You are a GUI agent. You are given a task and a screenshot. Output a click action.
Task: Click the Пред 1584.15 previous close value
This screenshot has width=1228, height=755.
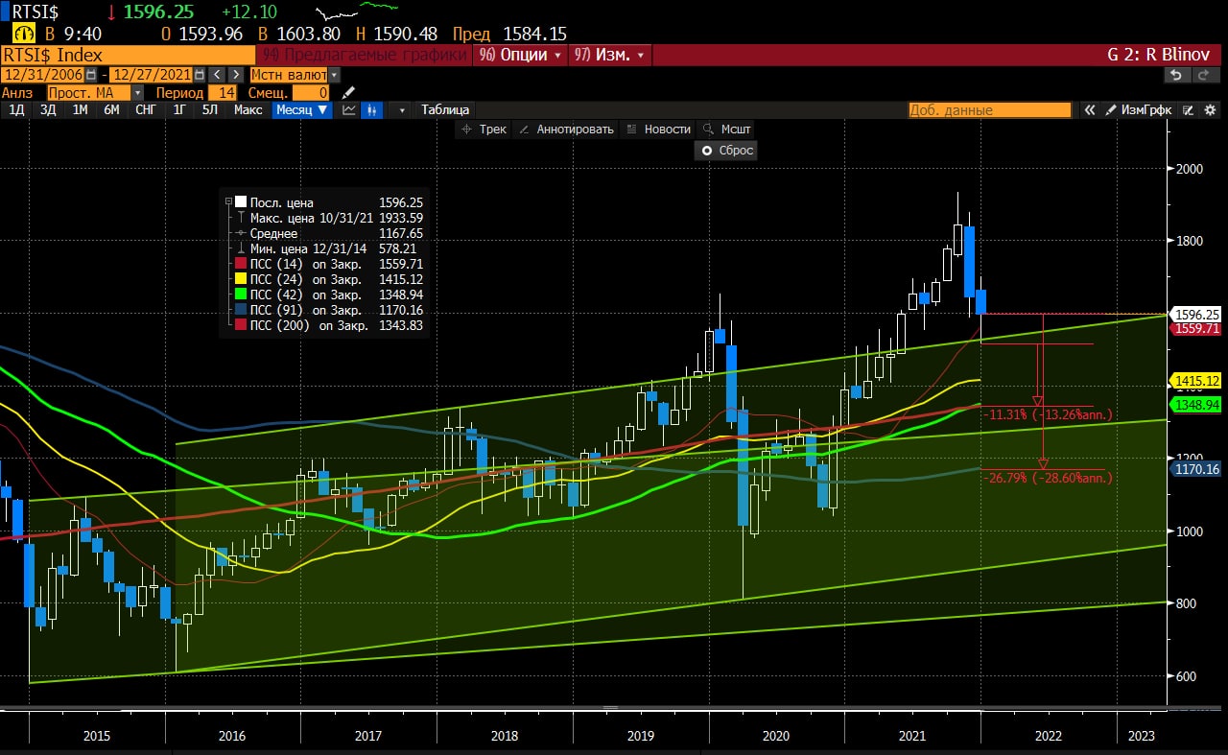[x=509, y=34]
